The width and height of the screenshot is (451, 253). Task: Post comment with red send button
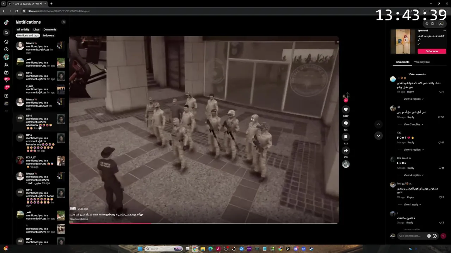pyautogui.click(x=443, y=236)
